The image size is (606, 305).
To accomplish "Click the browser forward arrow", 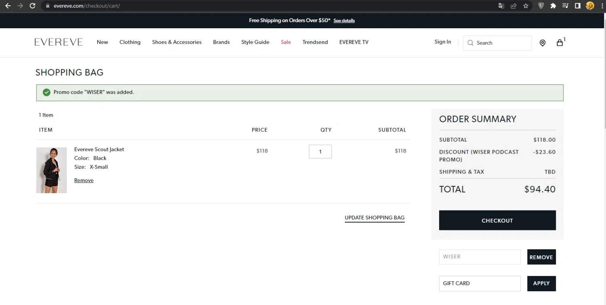I will [x=20, y=6].
